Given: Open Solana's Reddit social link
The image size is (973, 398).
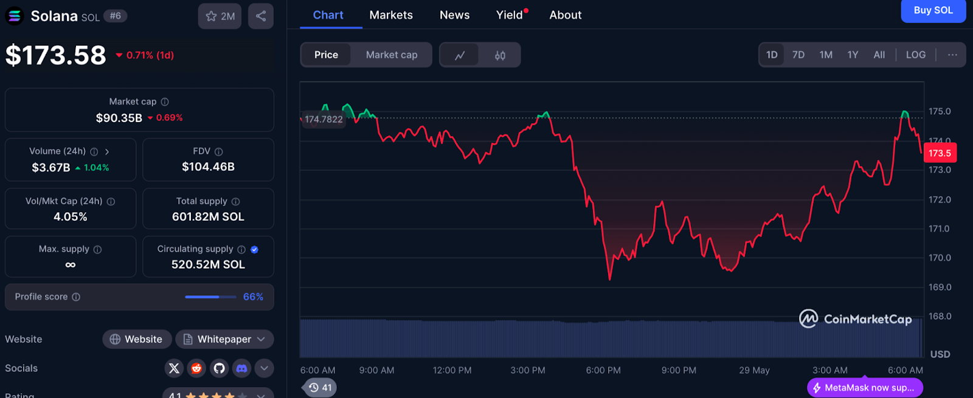Looking at the screenshot, I should tap(196, 368).
